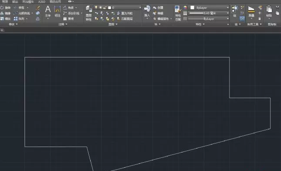Screen dimensions: 281x171
Task: Open the layer 0 dropdown list
Action: click(x=140, y=7)
